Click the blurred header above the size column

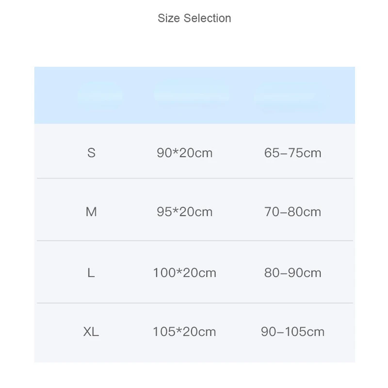click(100, 96)
